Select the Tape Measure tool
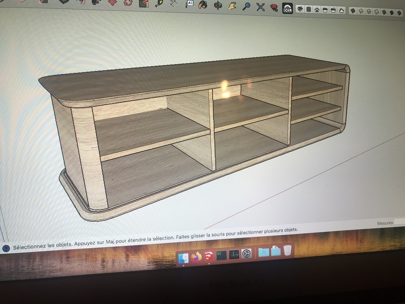Viewport: 405px width, 304px height. (159, 3)
